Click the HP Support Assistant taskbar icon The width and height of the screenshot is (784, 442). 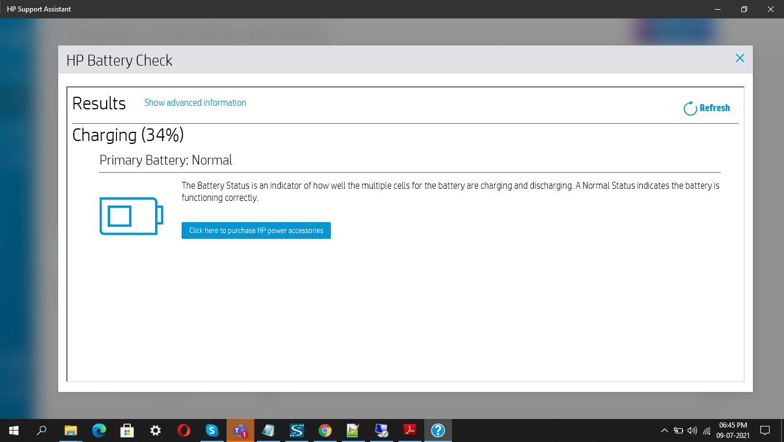coord(438,430)
